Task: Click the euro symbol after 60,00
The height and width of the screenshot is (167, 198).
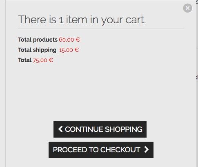Action: (x=78, y=40)
